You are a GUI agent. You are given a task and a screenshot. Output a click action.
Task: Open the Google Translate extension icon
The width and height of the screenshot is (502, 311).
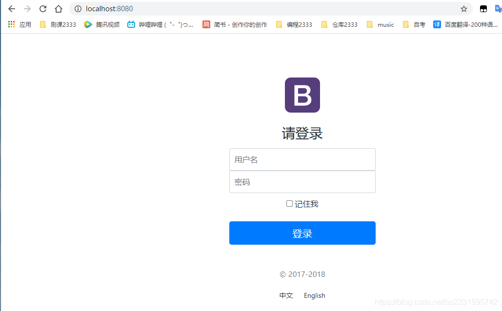[x=498, y=9]
